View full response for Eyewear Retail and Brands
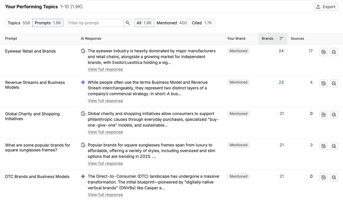The width and height of the screenshot is (343, 200). [105, 69]
